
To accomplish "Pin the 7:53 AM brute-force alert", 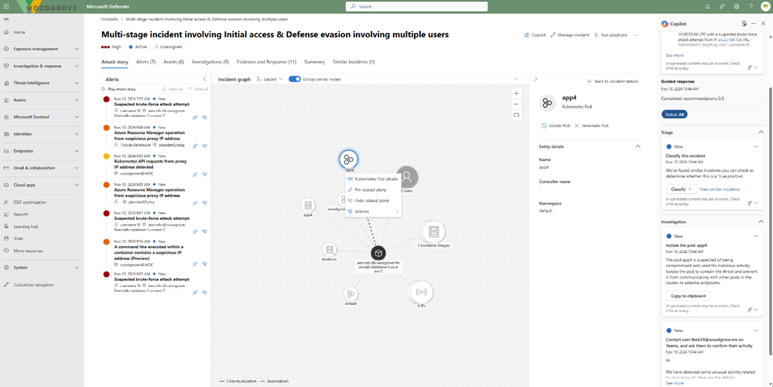I will coord(195,118).
